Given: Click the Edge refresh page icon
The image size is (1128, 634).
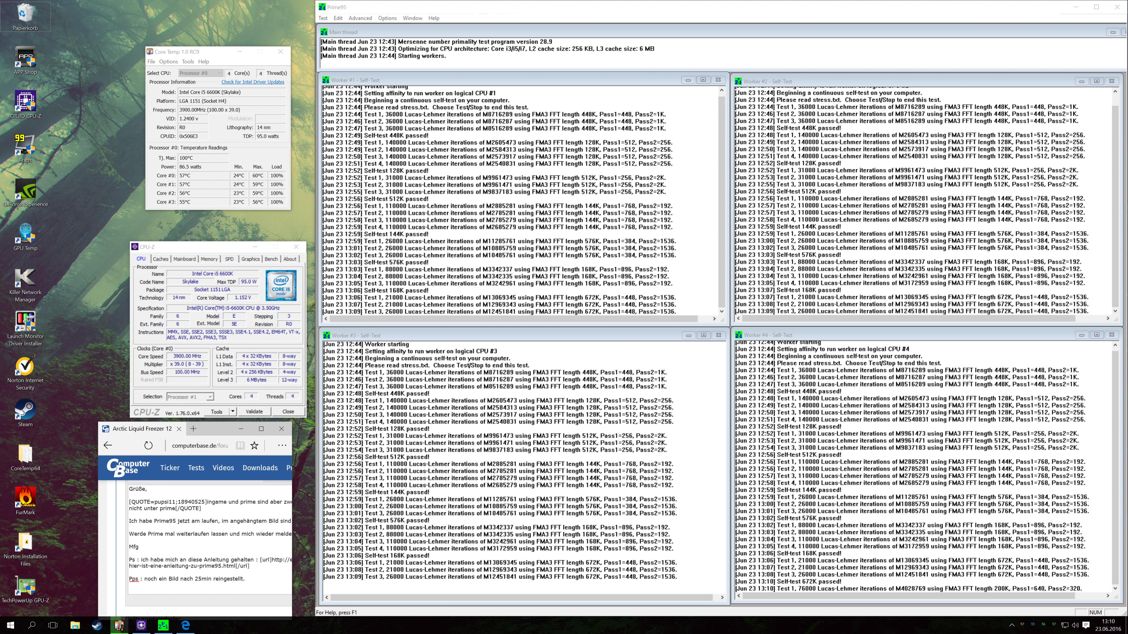Looking at the screenshot, I should [148, 445].
